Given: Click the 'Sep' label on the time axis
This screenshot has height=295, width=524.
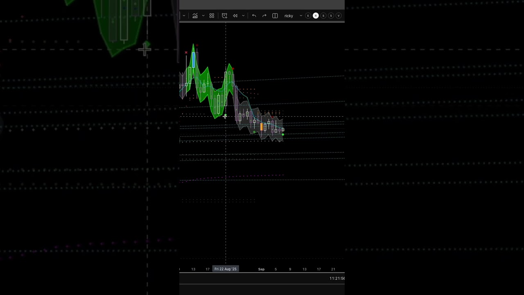Looking at the screenshot, I should (x=261, y=269).
